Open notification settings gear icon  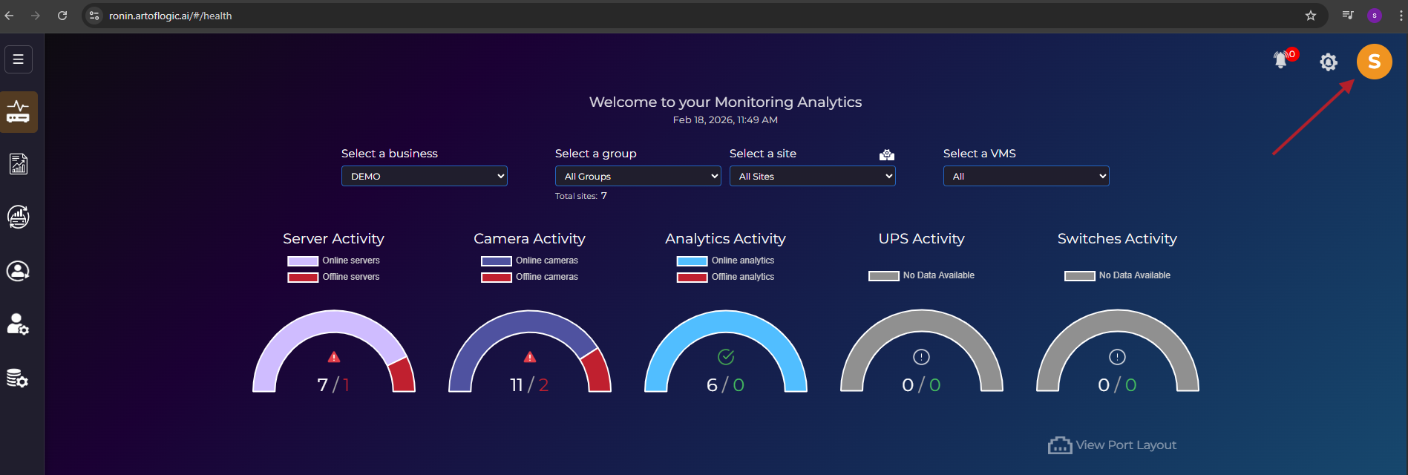[1328, 62]
